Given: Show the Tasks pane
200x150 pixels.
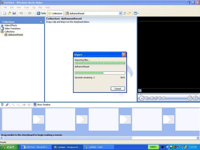Looking at the screenshot, I should (x=41, y=13).
